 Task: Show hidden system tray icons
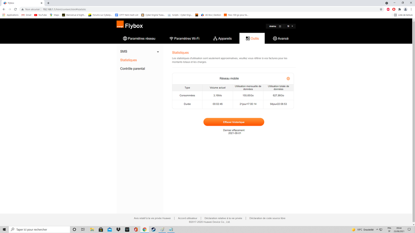click(x=377, y=230)
